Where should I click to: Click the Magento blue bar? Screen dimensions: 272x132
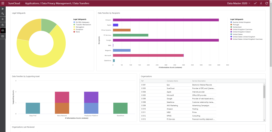click(122, 50)
